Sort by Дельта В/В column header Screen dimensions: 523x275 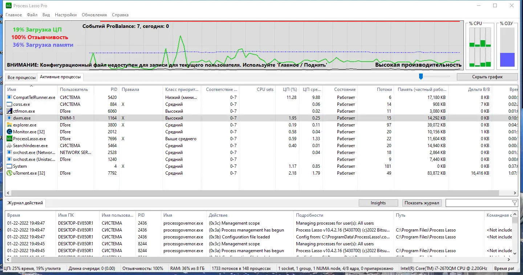click(470, 89)
